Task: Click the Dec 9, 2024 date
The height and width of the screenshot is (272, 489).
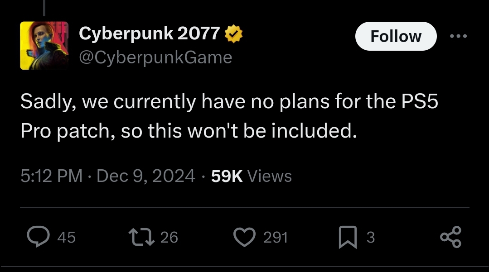Action: pyautogui.click(x=146, y=176)
